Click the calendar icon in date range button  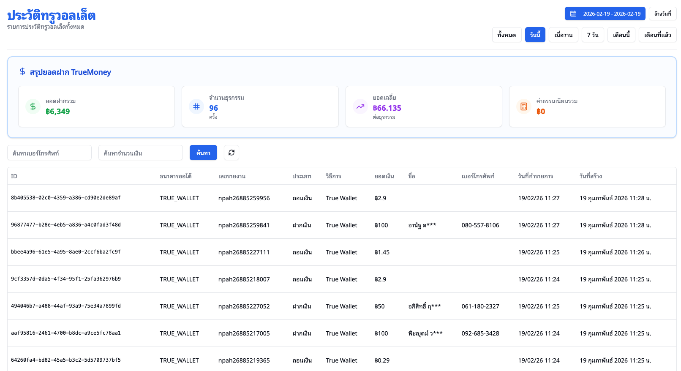point(573,14)
